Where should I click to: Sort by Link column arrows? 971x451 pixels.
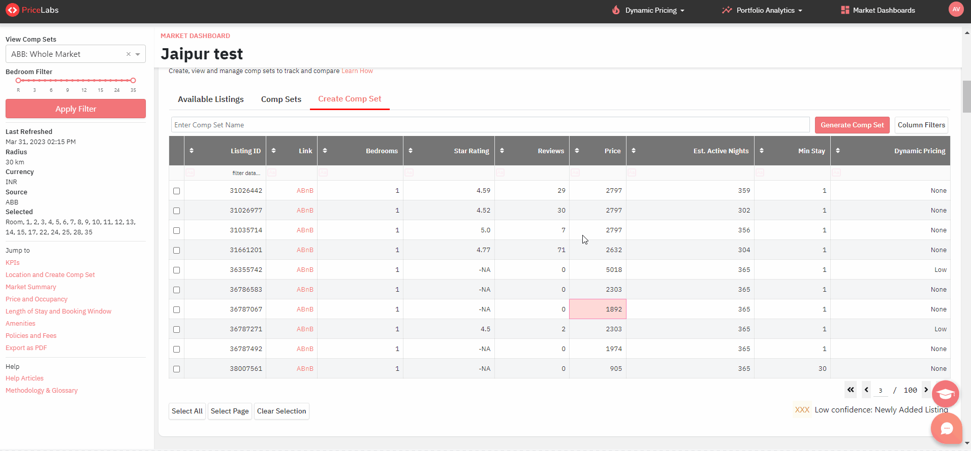274,151
